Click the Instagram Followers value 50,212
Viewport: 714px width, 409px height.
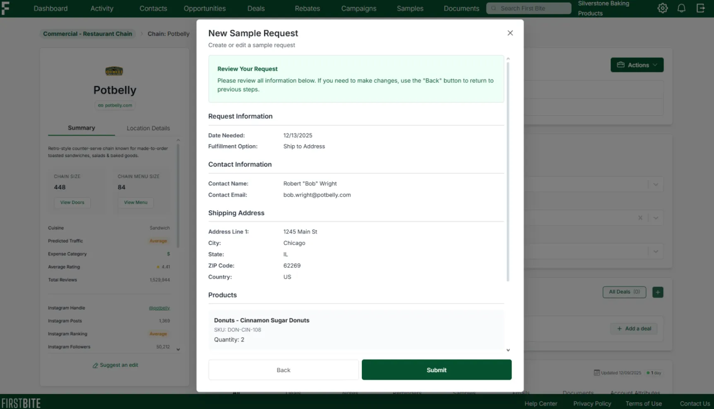pos(163,347)
